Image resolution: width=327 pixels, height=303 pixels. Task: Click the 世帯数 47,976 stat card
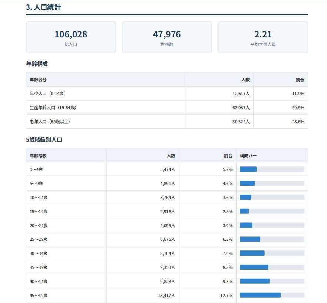167,37
